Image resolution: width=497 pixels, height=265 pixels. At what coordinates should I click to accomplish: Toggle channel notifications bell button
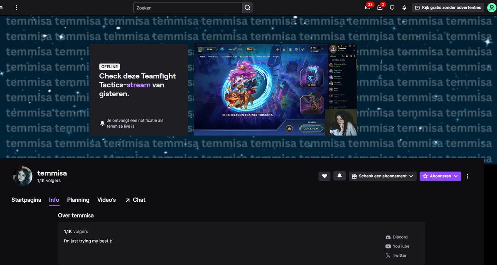coord(340,176)
